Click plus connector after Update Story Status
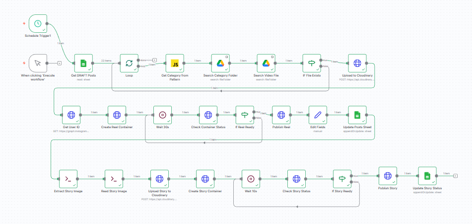 coord(455,175)
